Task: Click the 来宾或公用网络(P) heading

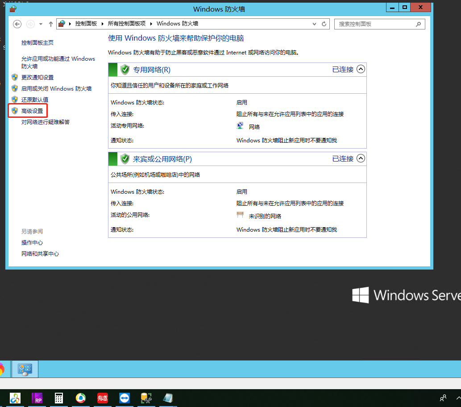Action: point(162,159)
